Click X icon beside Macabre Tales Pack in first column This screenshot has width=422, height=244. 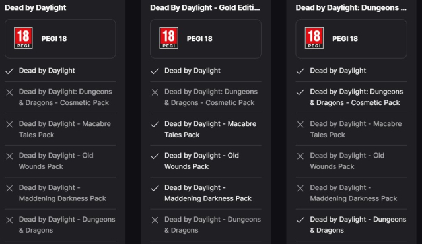pyautogui.click(x=9, y=125)
